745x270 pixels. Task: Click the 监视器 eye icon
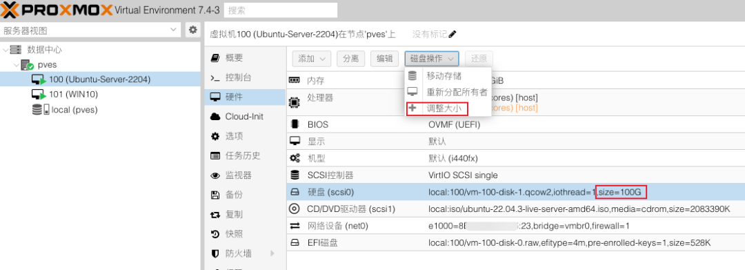pyautogui.click(x=215, y=175)
